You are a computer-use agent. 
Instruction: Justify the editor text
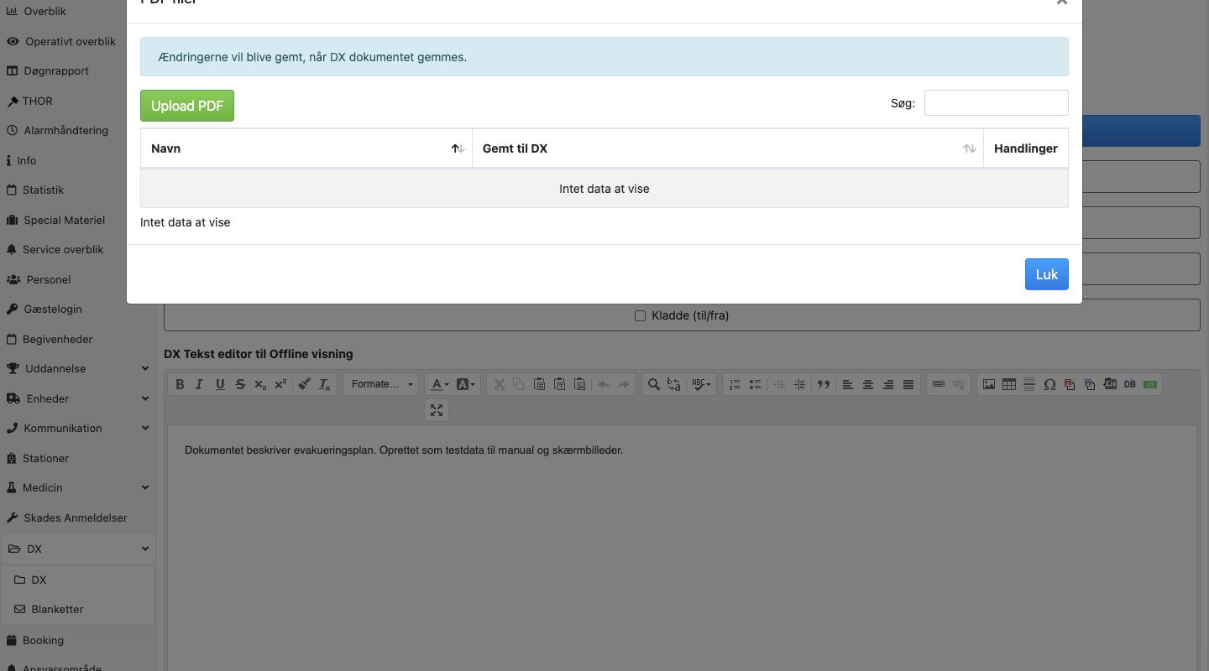click(x=908, y=384)
